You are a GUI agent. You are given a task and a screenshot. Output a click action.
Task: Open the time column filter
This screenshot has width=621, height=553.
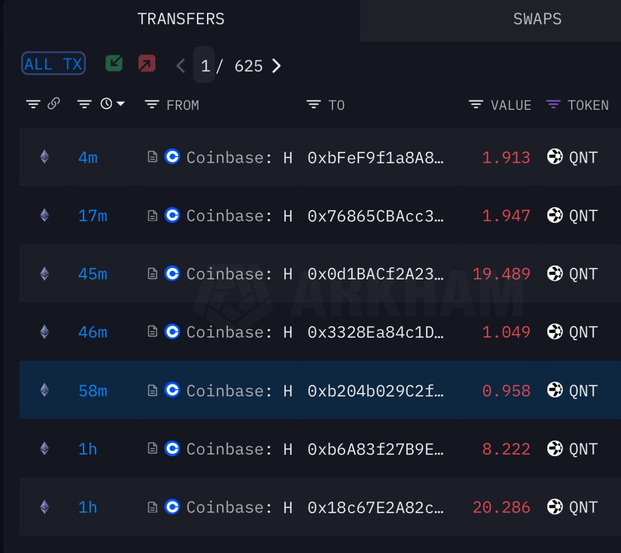(84, 105)
